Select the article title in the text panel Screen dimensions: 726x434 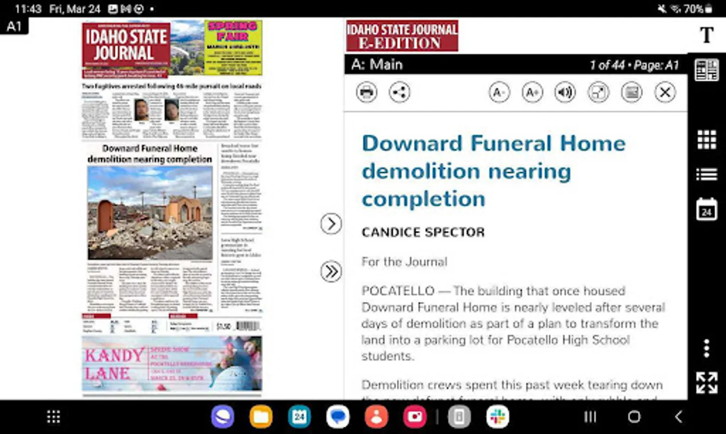494,171
